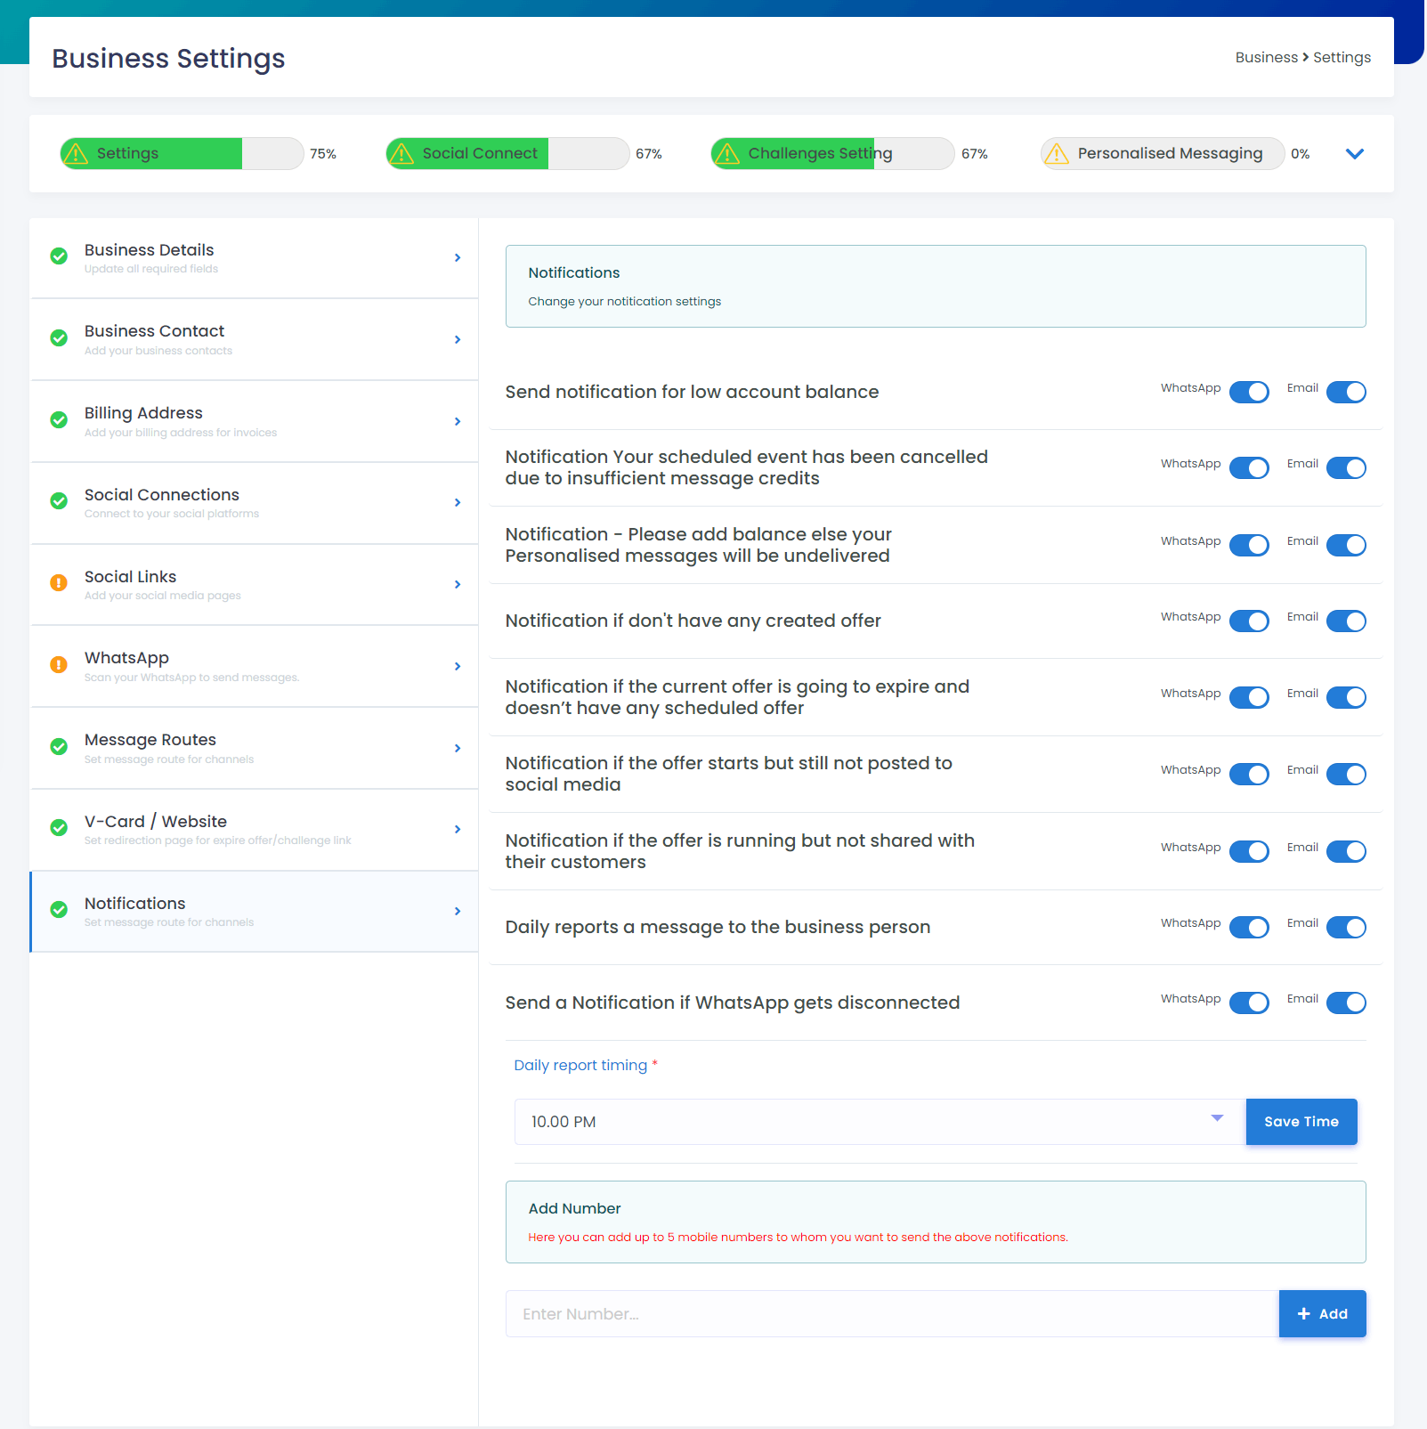This screenshot has height=1429, width=1427.
Task: Toggle WhatsApp for low account balance notification
Action: pos(1249,392)
